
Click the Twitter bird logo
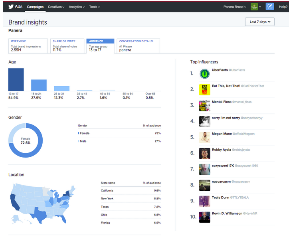coord(11,6)
